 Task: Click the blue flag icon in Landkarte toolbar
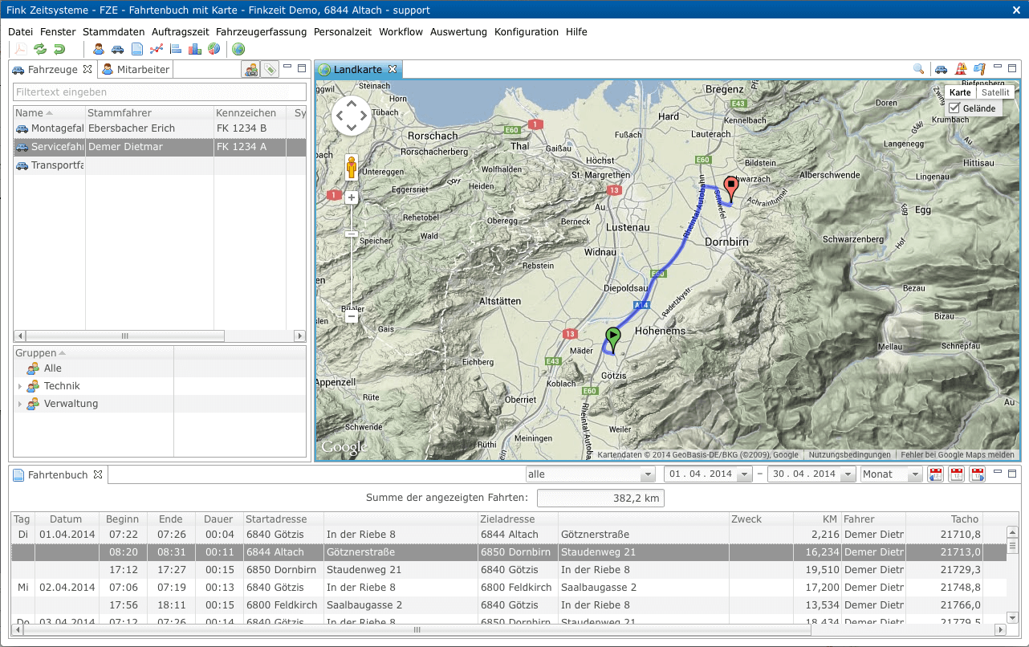tap(978, 70)
